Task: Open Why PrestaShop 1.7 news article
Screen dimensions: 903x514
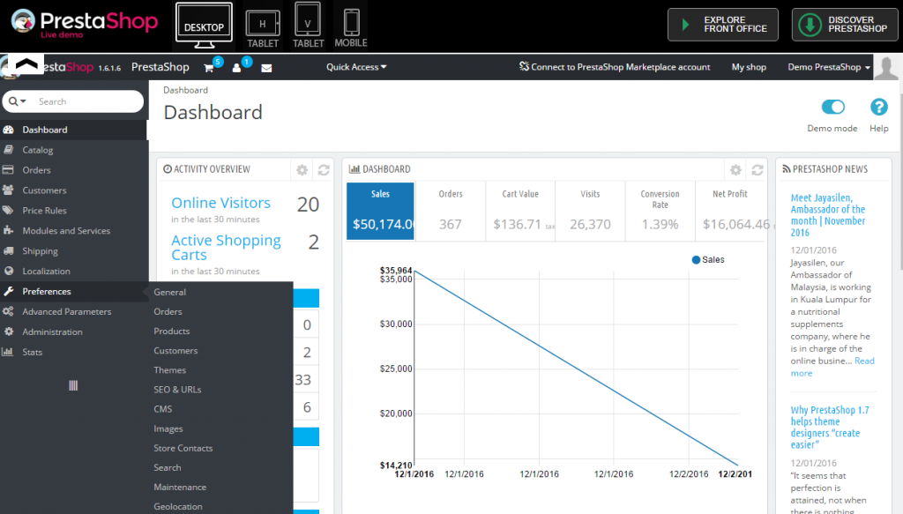Action: [x=829, y=427]
